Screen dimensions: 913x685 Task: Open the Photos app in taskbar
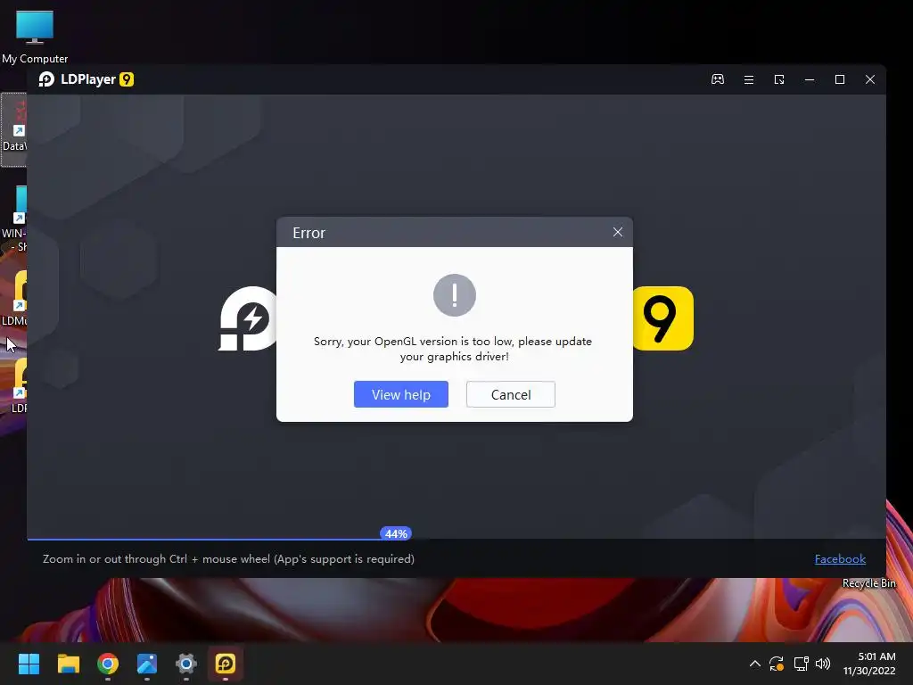pos(147,664)
